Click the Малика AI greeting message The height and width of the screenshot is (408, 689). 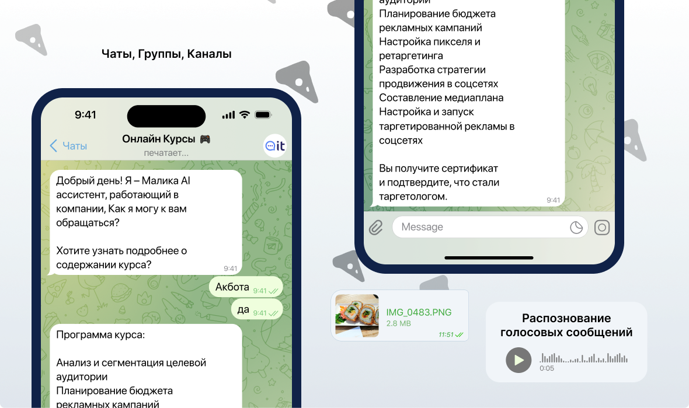[145, 223]
